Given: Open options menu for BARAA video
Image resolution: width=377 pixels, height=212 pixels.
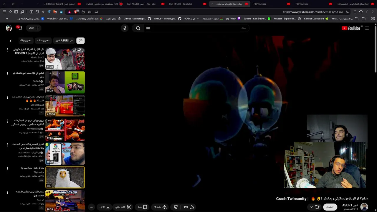Looking at the screenshot, I should [7, 74].
